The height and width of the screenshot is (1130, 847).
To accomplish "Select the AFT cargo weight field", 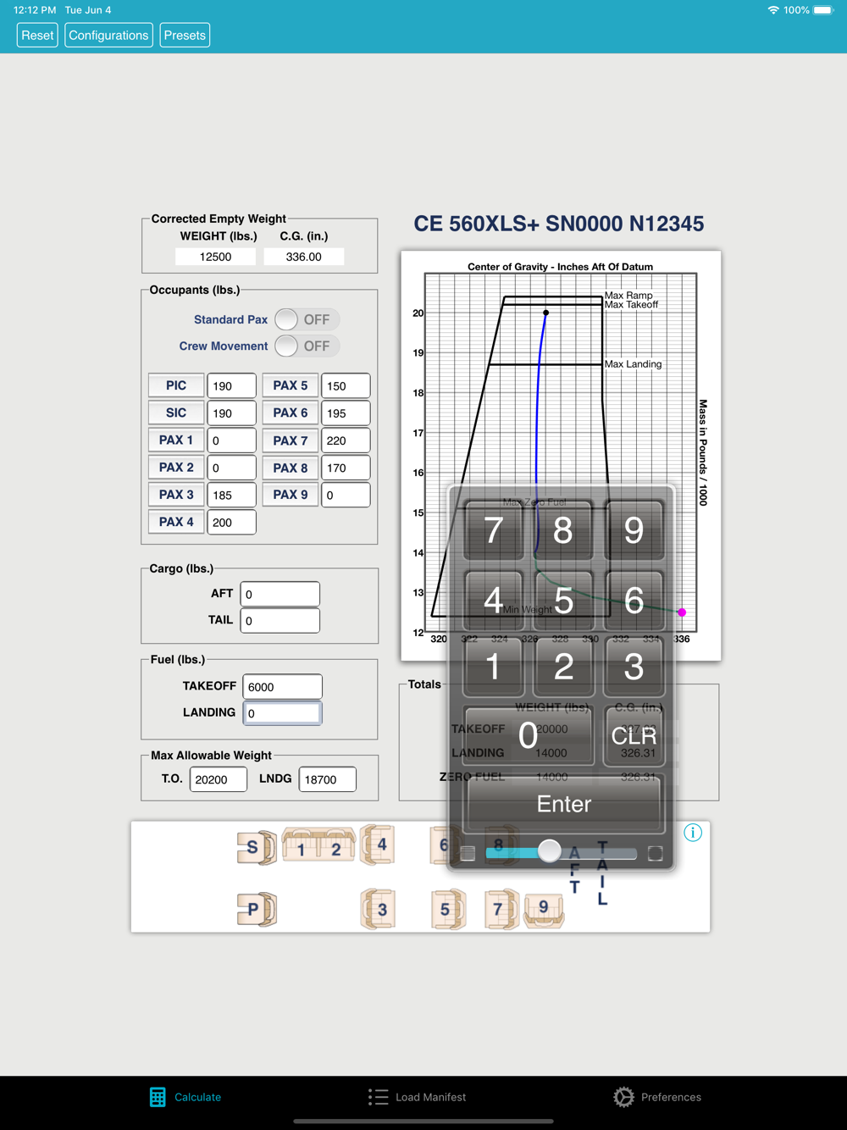I will point(280,594).
